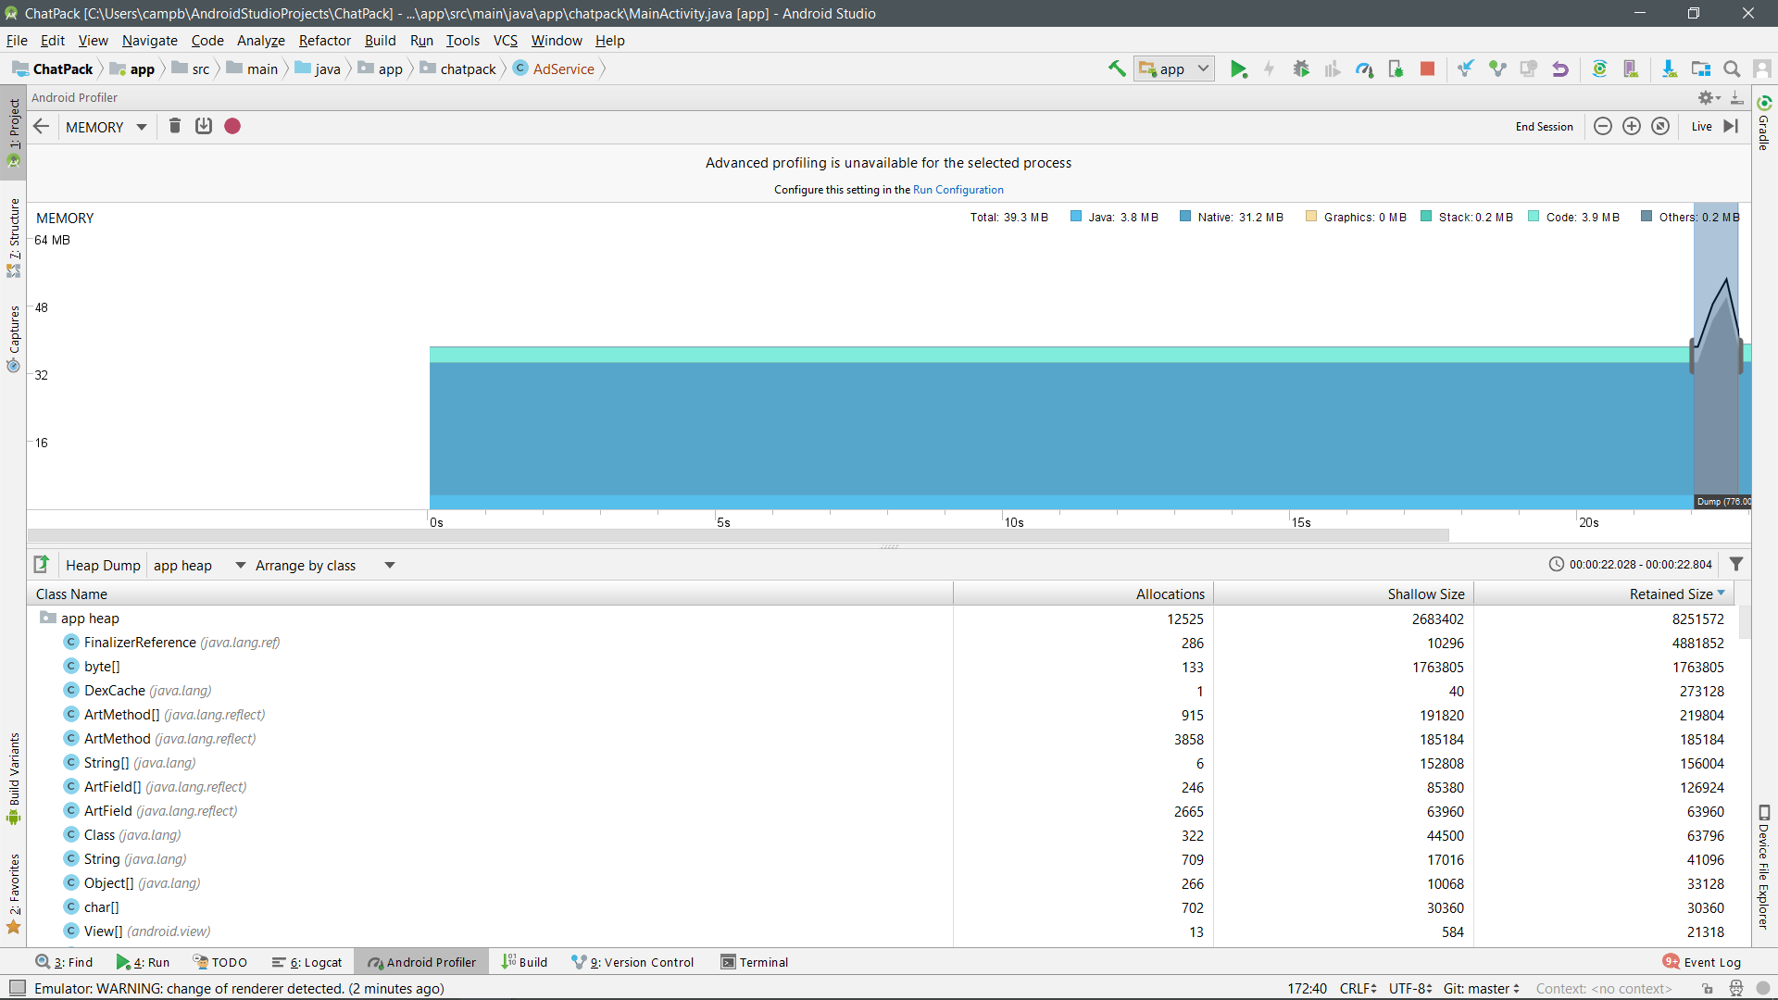Click the Debug app bug icon
Viewport: 1778px width, 1000px height.
coord(1301,69)
